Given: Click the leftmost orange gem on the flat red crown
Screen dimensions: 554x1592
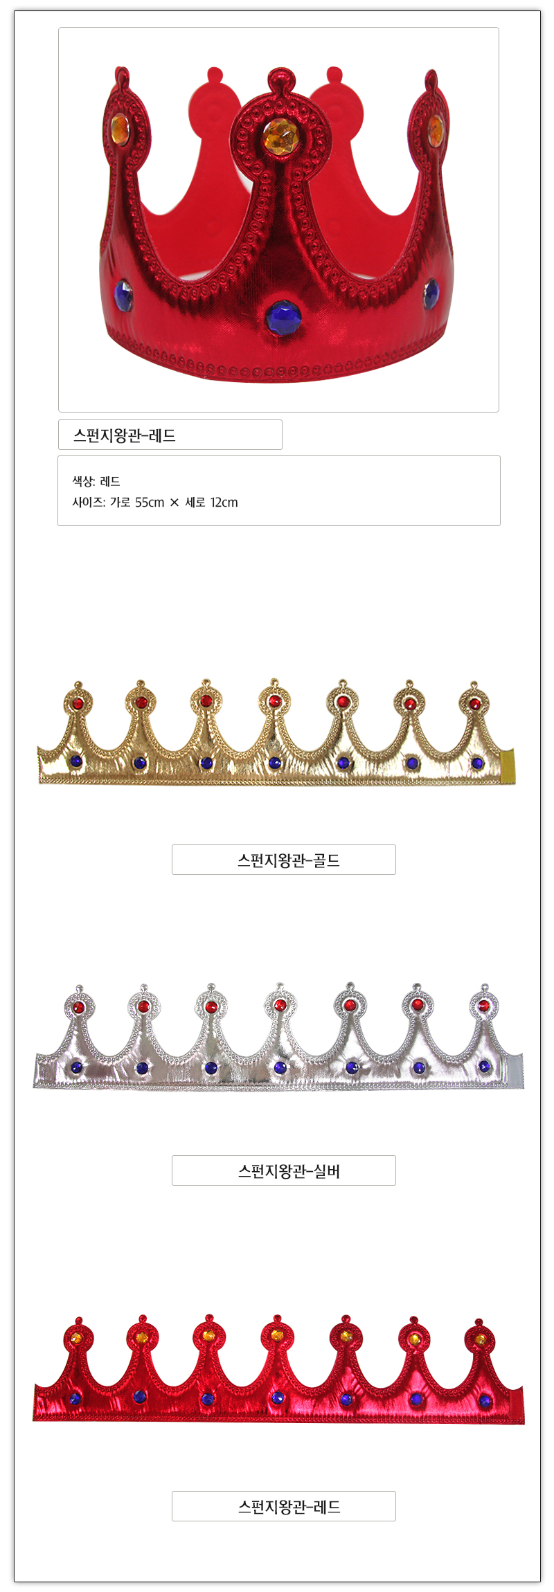Looking at the screenshot, I should [x=78, y=1337].
